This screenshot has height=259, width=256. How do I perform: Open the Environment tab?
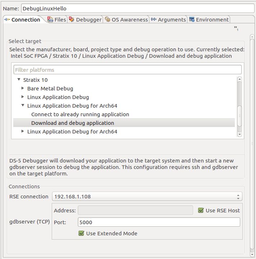pos(209,20)
